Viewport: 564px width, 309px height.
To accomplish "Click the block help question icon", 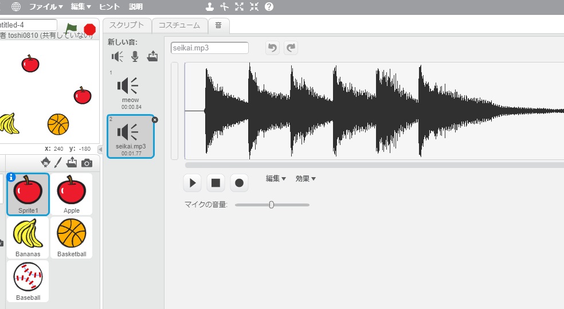I will (269, 6).
